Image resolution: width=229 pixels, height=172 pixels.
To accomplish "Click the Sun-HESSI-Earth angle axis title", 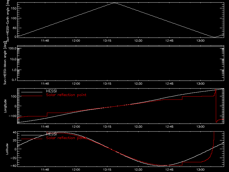I will 8,20.
